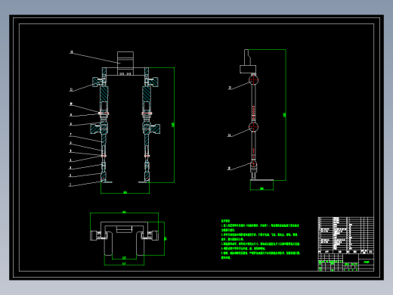Viewport: 393px width, 295px height.
Task: Click the green vertical dimension beside front view
Action: (x=173, y=125)
